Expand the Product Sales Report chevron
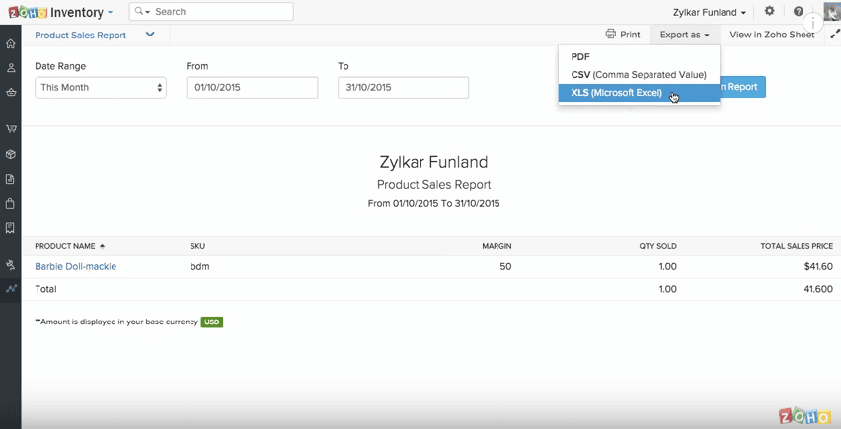The width and height of the screenshot is (841, 429). pyautogui.click(x=150, y=35)
